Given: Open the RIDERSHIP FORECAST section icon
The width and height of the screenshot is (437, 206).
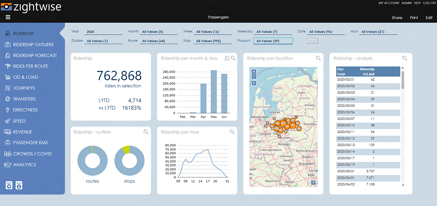Looking at the screenshot, I should 8,55.
